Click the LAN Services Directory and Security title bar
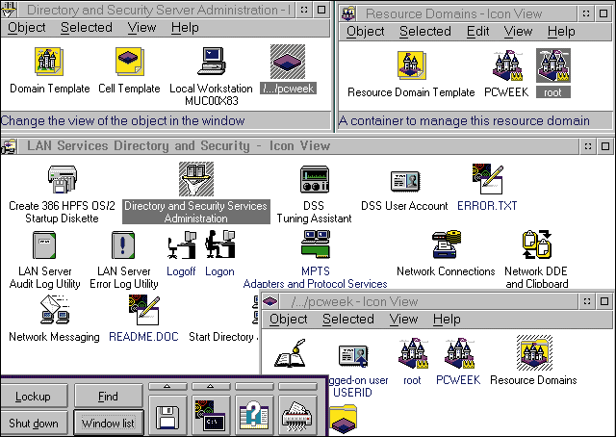The image size is (616, 437). pos(298,146)
